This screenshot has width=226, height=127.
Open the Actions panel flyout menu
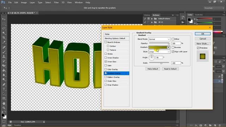(177, 15)
